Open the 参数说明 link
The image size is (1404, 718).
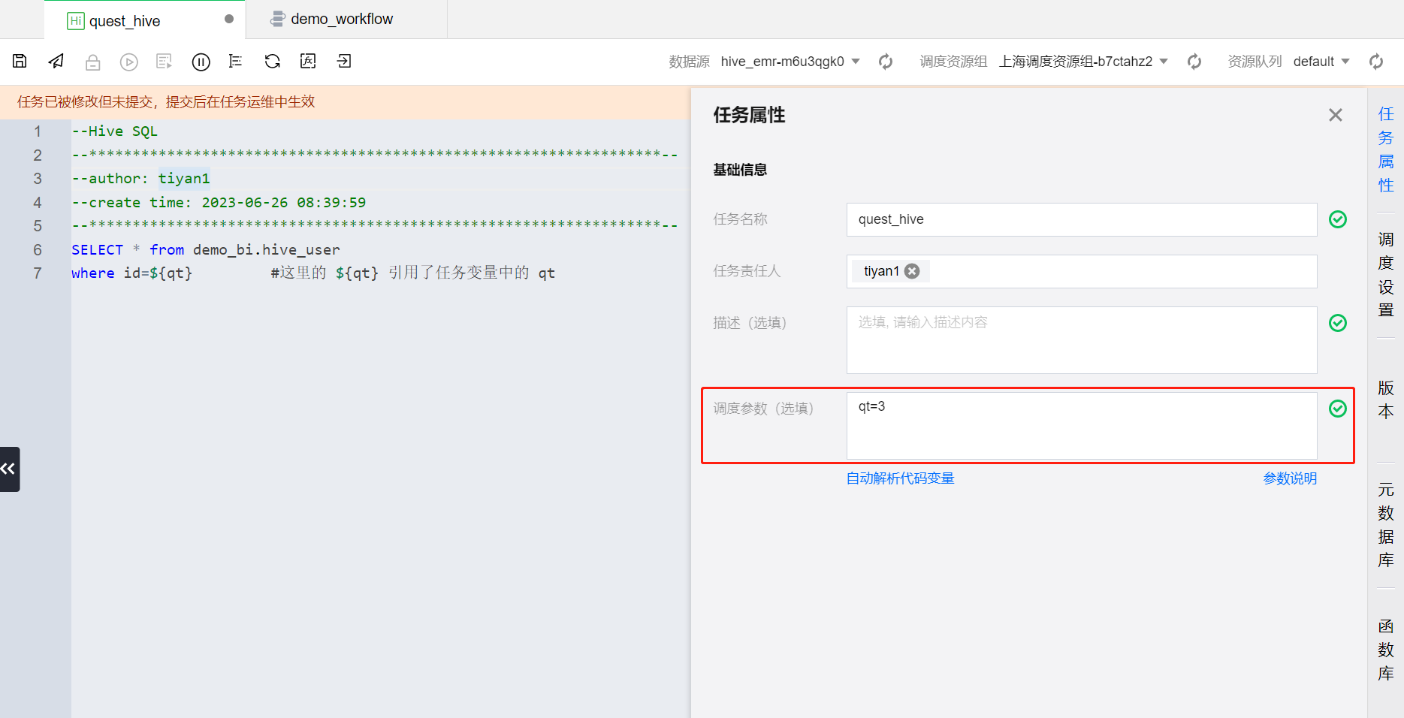1290,478
